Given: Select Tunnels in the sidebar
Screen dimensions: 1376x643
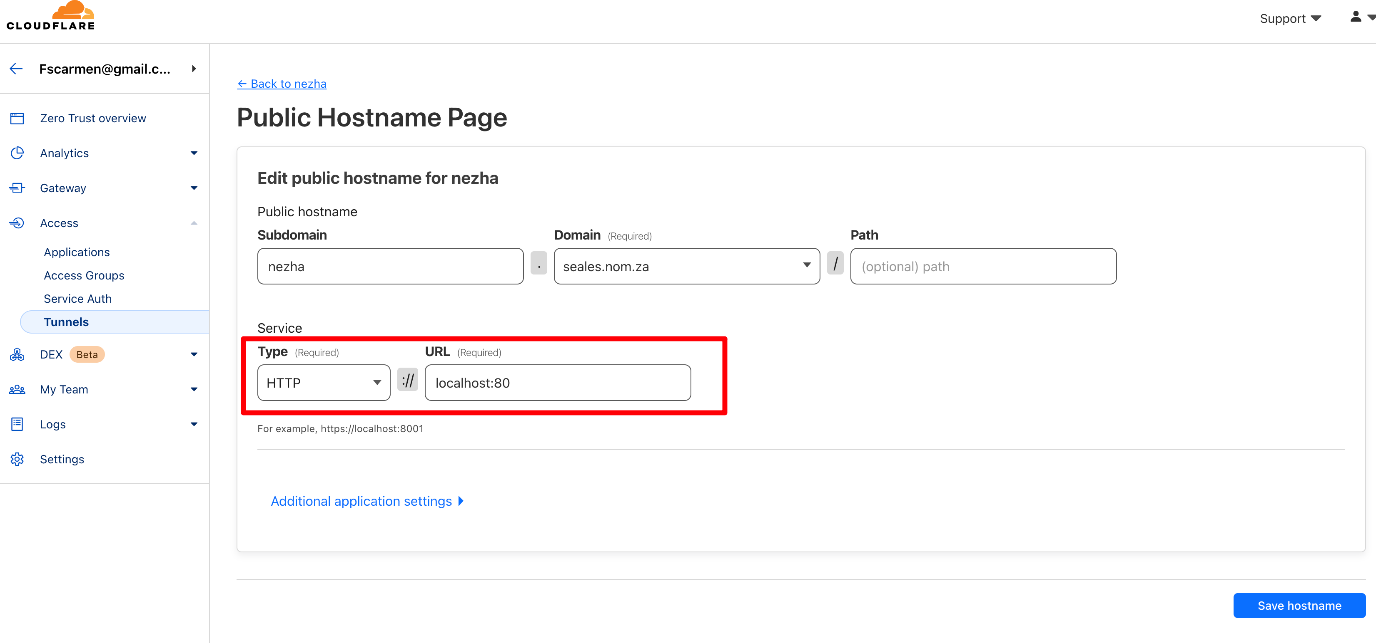Looking at the screenshot, I should [66, 322].
